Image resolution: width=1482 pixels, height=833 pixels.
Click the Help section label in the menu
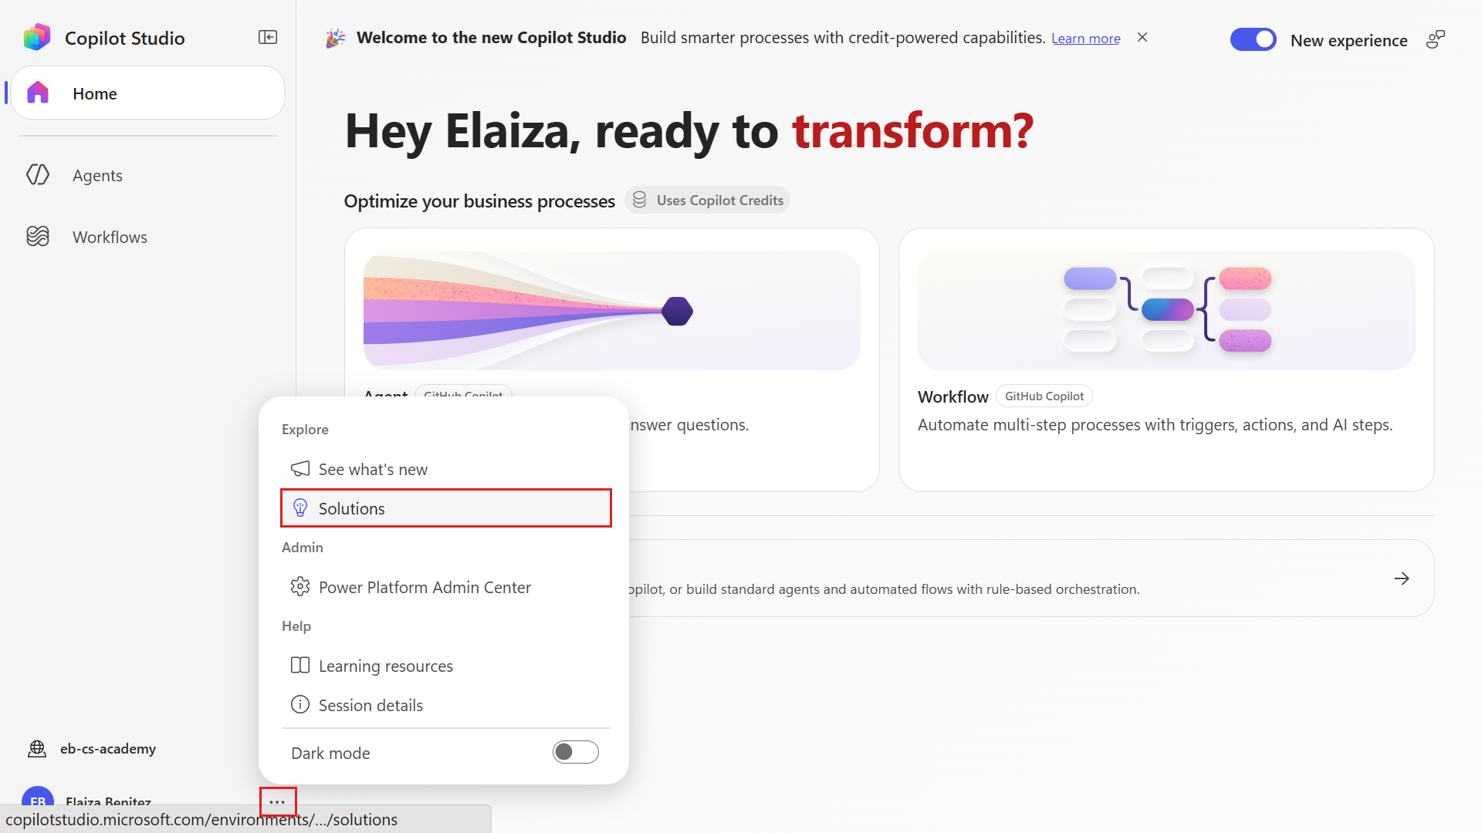(x=296, y=626)
